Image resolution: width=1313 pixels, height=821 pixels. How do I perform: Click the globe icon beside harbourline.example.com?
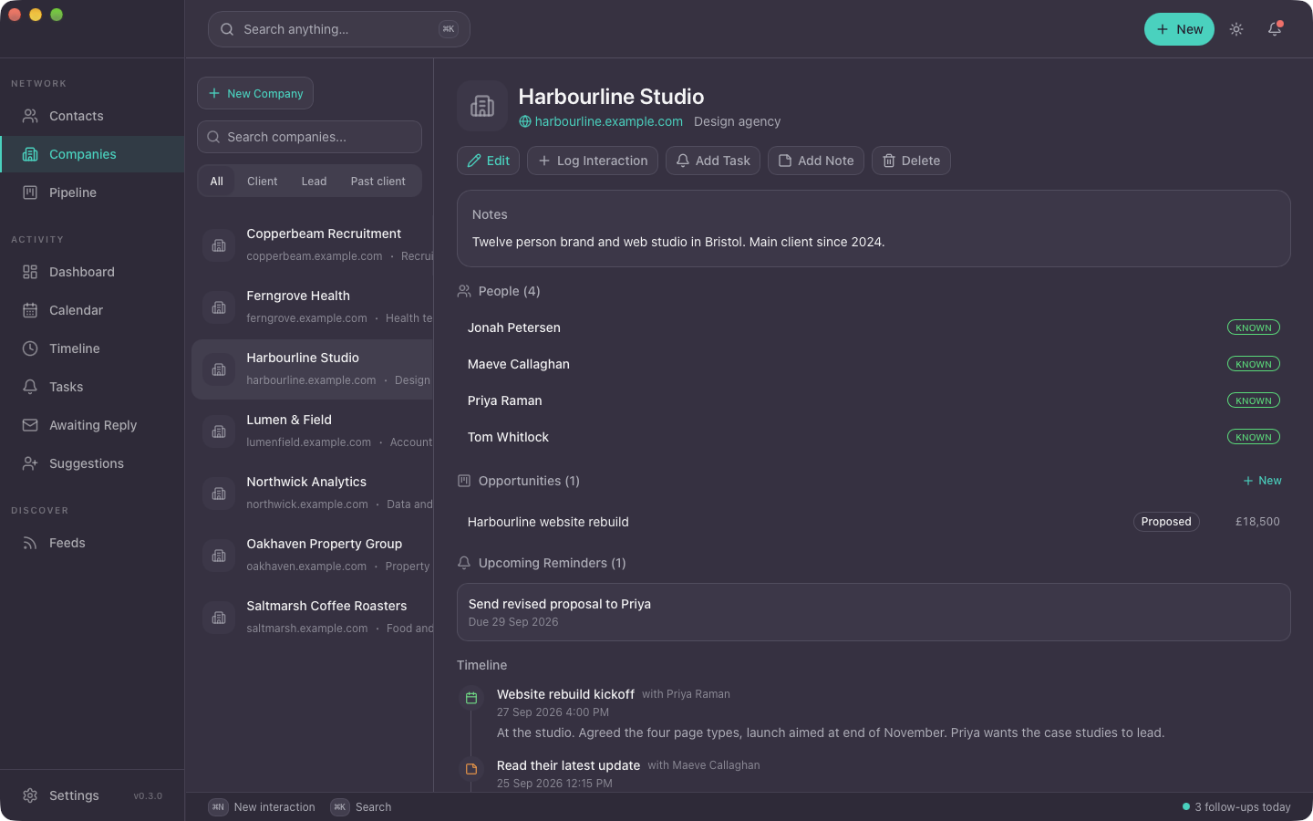click(x=525, y=121)
